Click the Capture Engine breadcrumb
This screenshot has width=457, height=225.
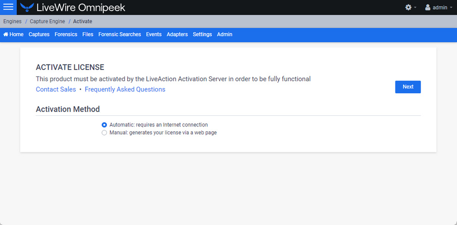pos(47,22)
